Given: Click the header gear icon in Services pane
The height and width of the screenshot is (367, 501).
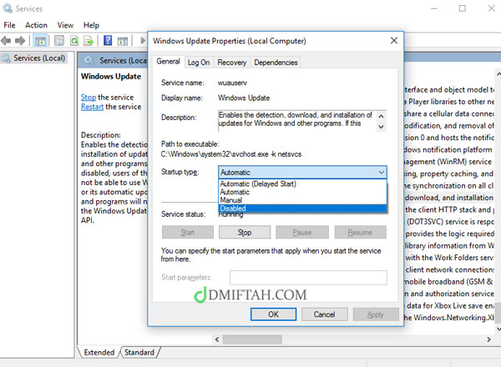Looking at the screenshot, I should pos(89,60).
